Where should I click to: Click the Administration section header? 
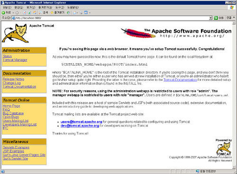click(24, 51)
